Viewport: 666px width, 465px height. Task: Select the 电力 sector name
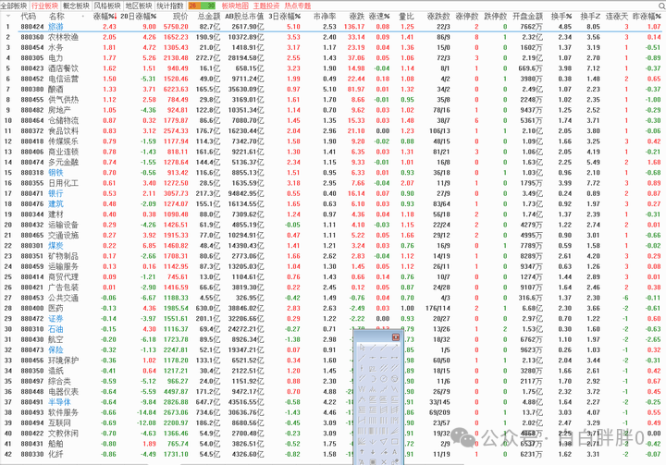point(55,57)
